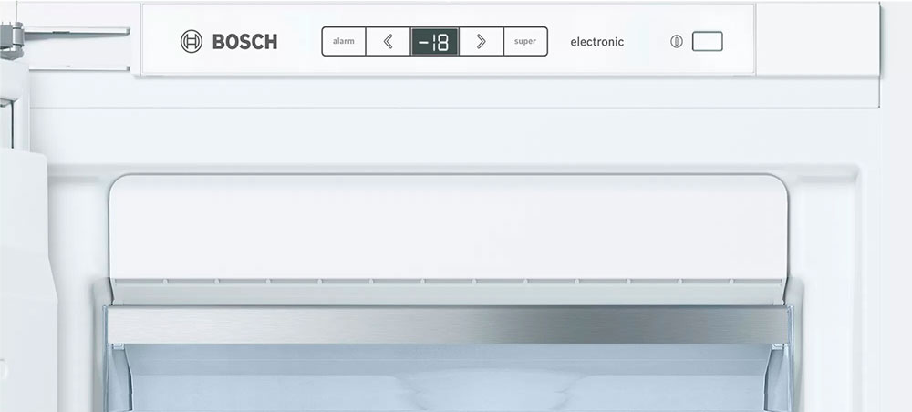Raise temperature with the right chevron

(481, 41)
